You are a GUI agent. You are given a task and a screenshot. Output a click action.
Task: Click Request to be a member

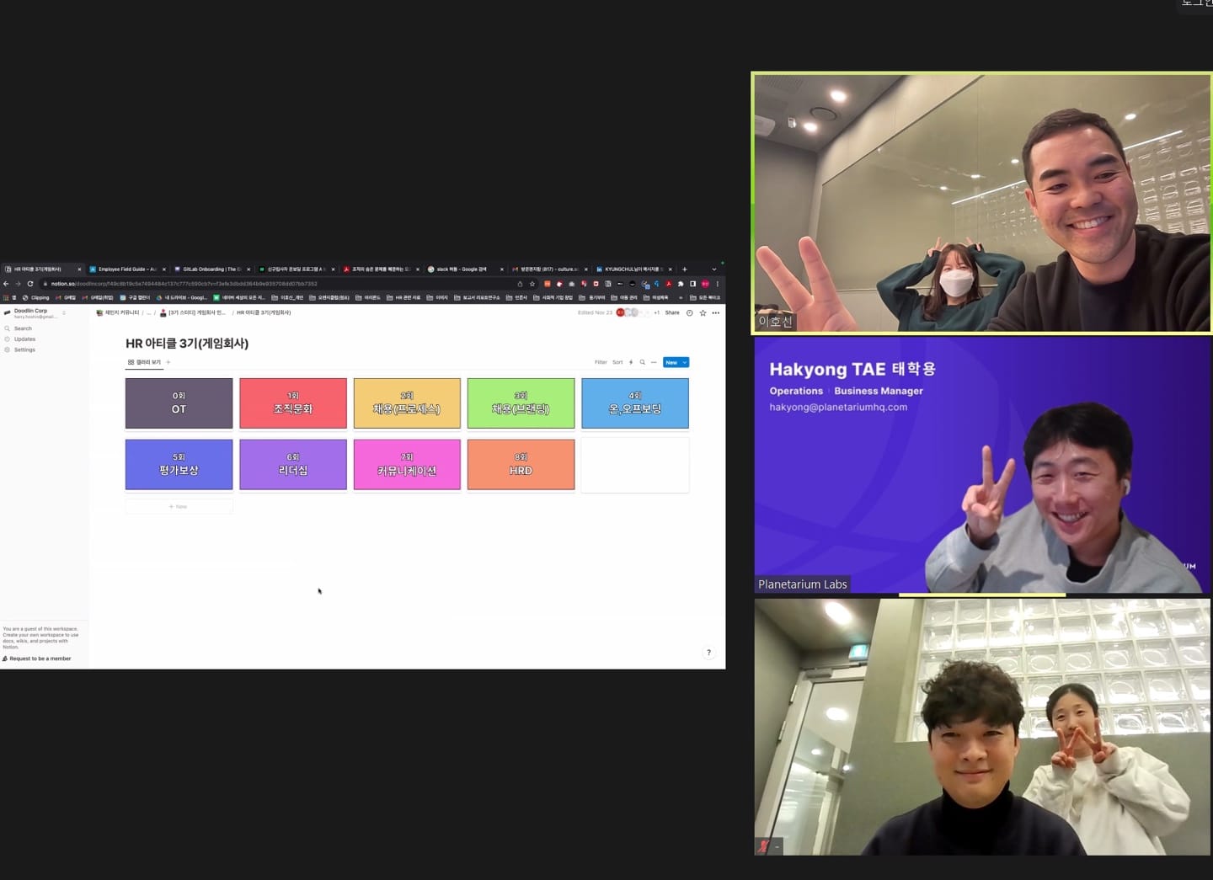pos(37,659)
